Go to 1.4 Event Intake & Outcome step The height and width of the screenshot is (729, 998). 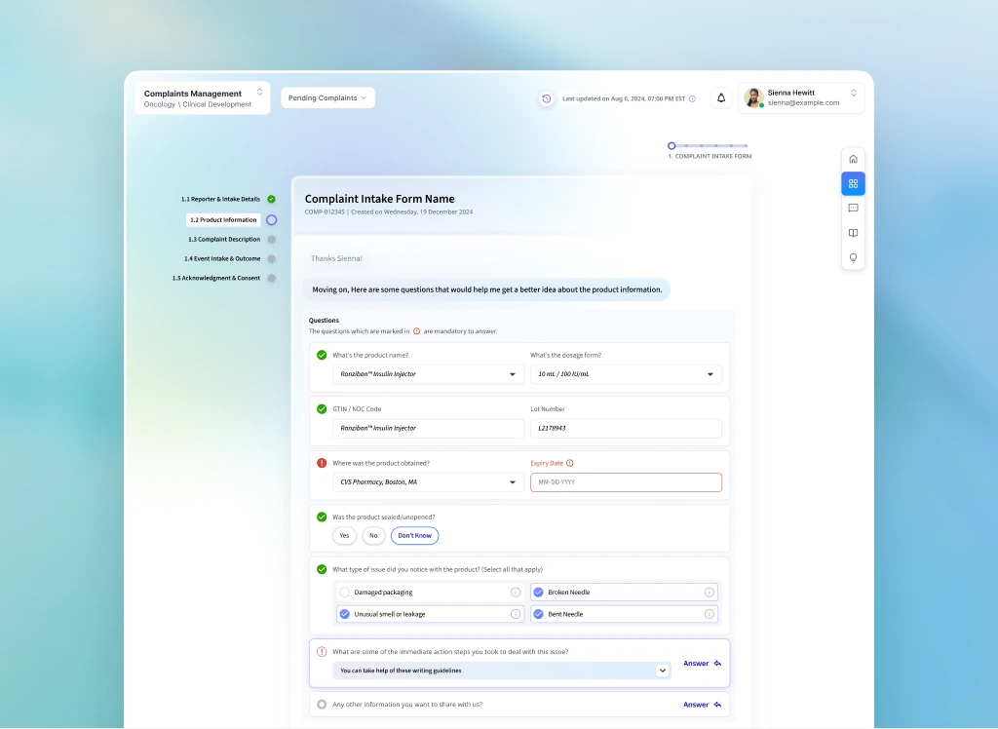pos(222,259)
